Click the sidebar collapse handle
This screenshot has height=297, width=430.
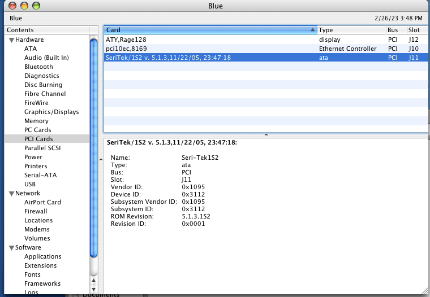(100, 160)
